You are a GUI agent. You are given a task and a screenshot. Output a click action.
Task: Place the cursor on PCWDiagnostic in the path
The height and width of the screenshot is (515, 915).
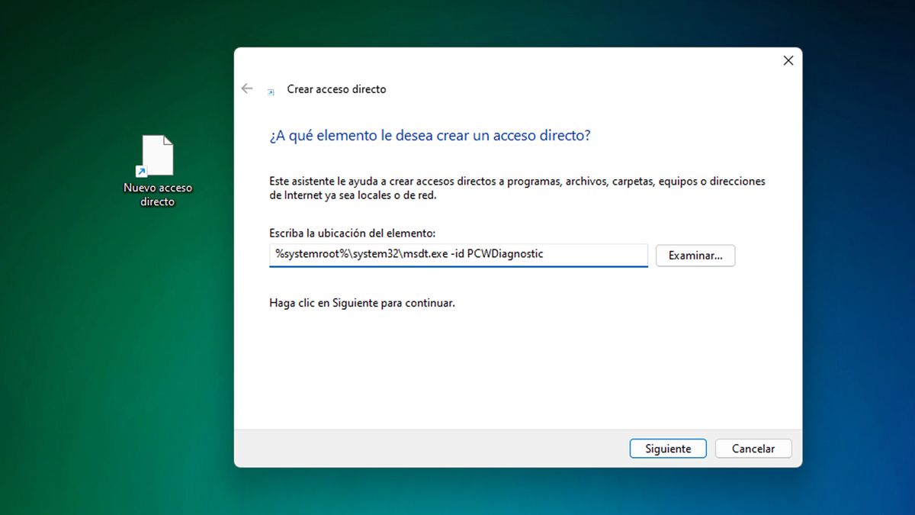(505, 254)
